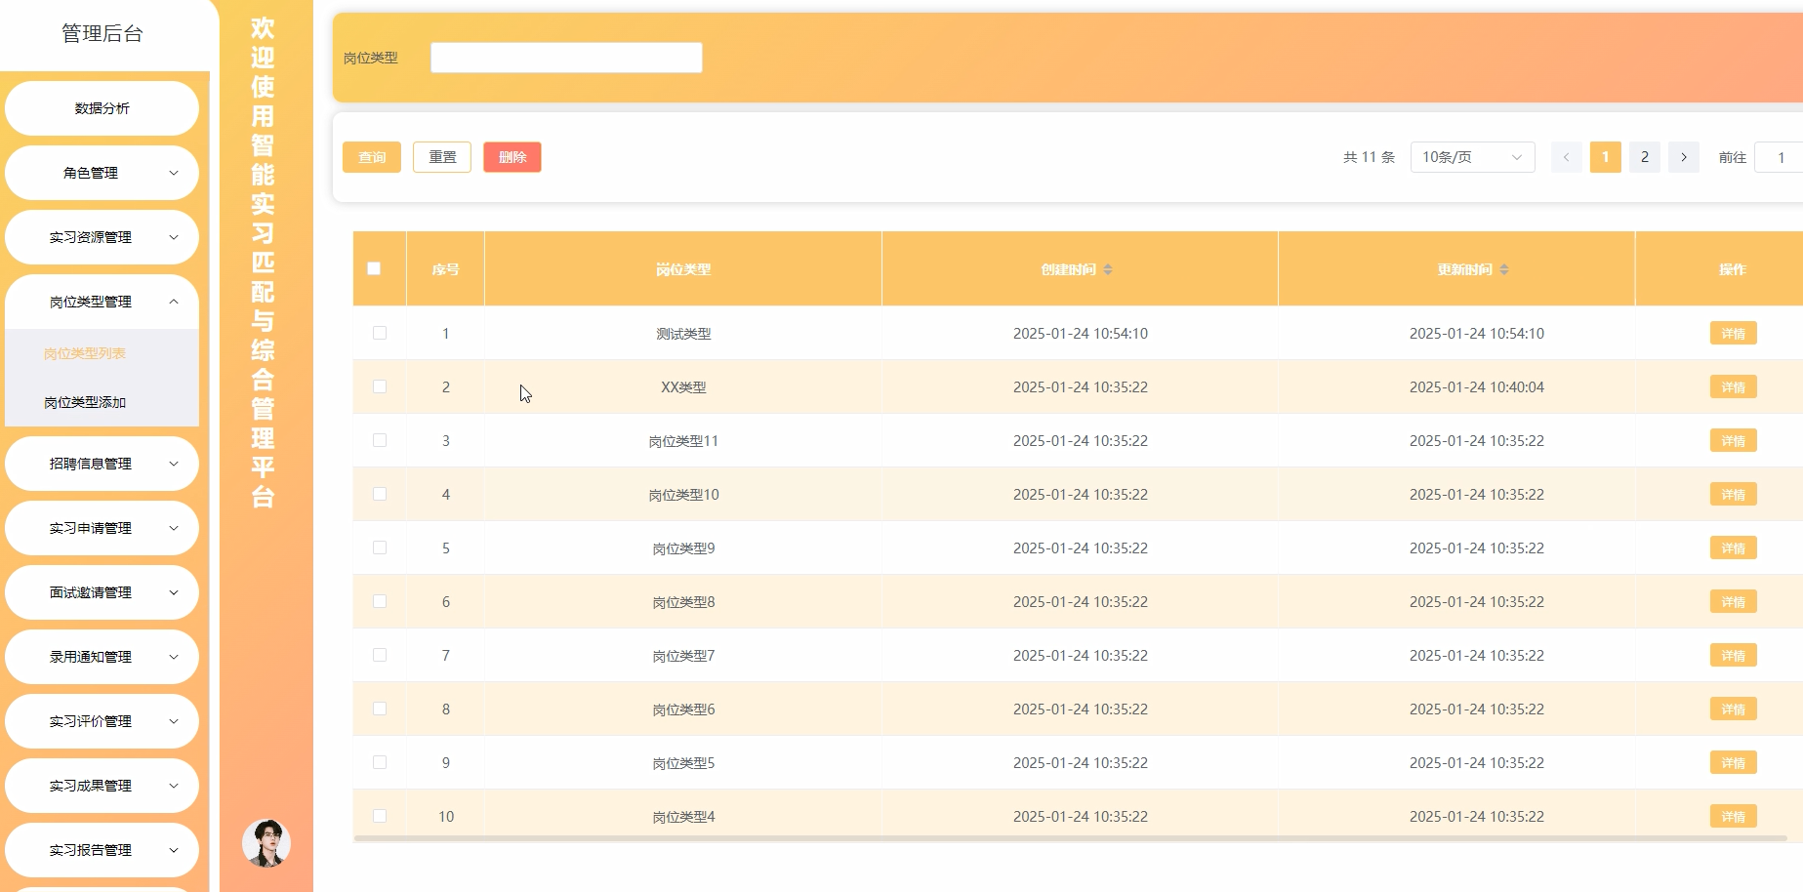The image size is (1803, 892).
Task: Click the 查询 search button
Action: (x=372, y=157)
